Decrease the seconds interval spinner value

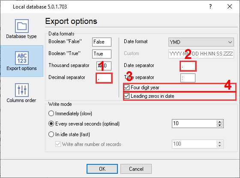coord(219,125)
